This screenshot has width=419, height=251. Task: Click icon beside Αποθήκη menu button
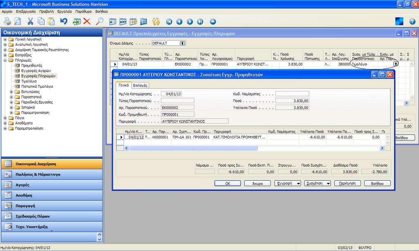[x=8, y=195]
